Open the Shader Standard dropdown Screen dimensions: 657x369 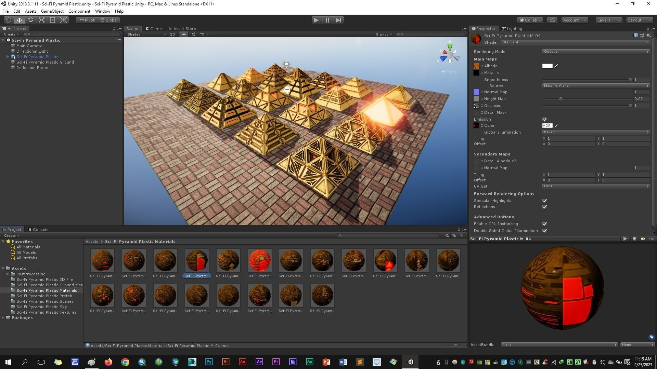pyautogui.click(x=575, y=42)
